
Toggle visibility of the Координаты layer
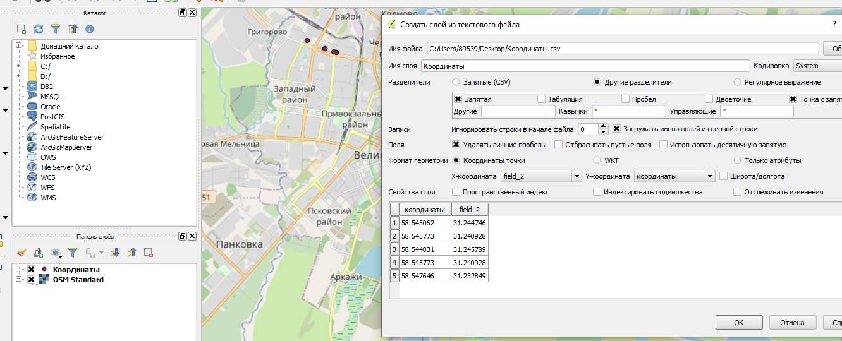[x=31, y=270]
